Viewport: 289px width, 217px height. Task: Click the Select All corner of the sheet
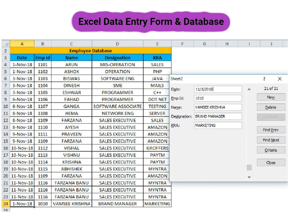[x=6, y=44]
